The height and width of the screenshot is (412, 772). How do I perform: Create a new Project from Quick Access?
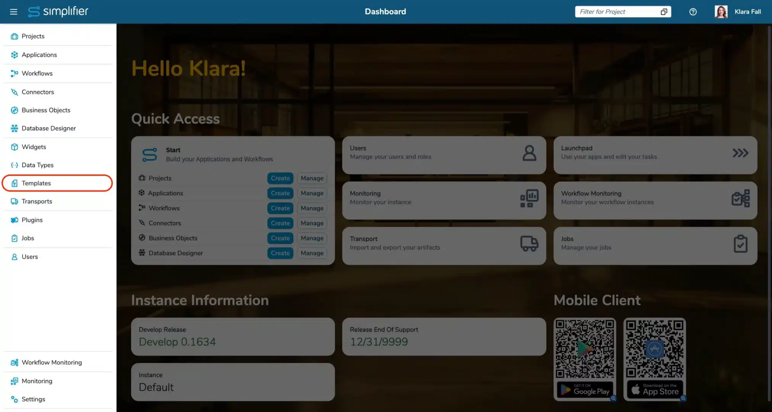280,178
